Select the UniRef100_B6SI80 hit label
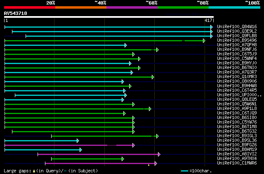The height and width of the screenshot is (174, 264). coord(237,118)
